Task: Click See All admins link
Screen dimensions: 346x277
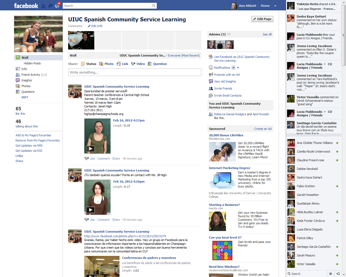Action: click(x=267, y=34)
